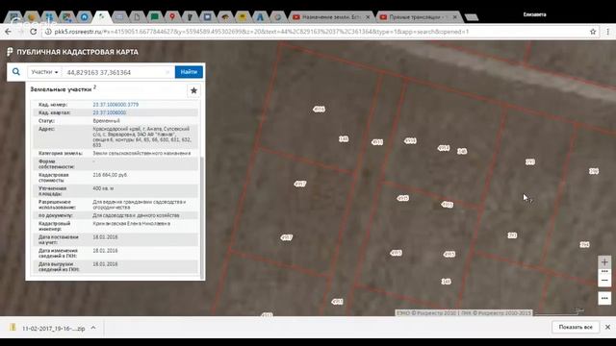Open the Участки search type dropdown
Image resolution: width=616 pixels, height=346 pixels.
pos(44,72)
